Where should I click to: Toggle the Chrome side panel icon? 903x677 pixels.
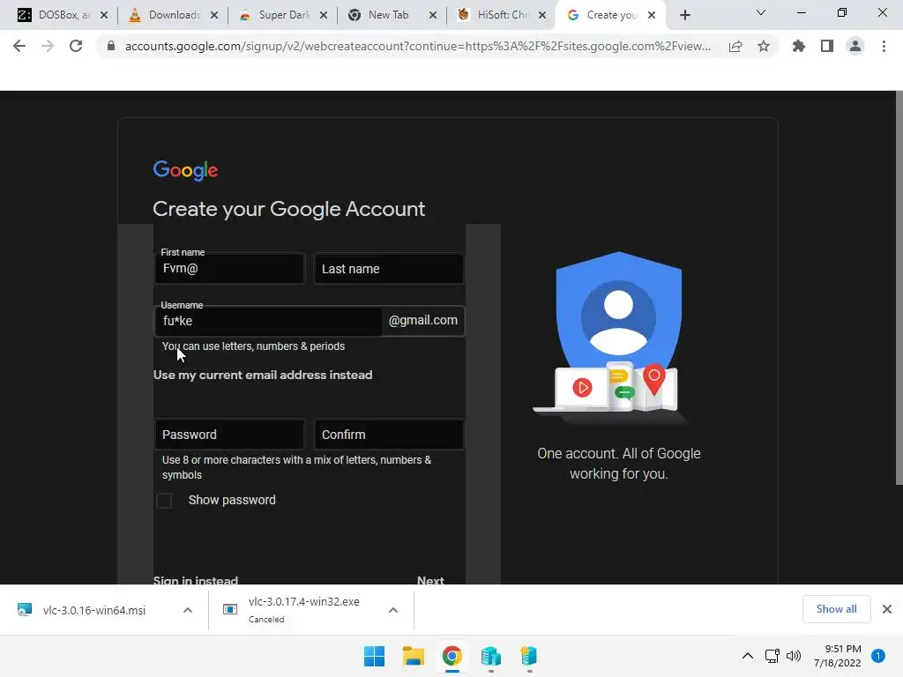827,46
